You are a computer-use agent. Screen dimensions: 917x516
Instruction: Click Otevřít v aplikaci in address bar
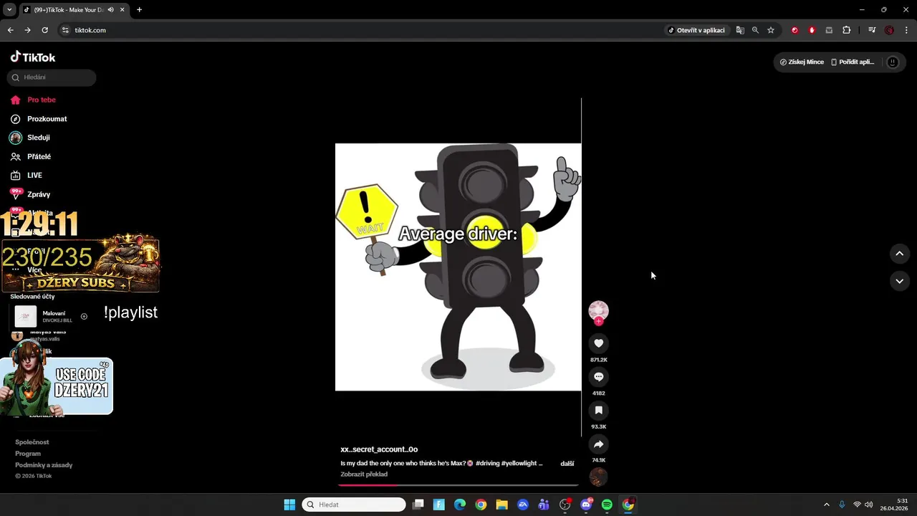[696, 30]
